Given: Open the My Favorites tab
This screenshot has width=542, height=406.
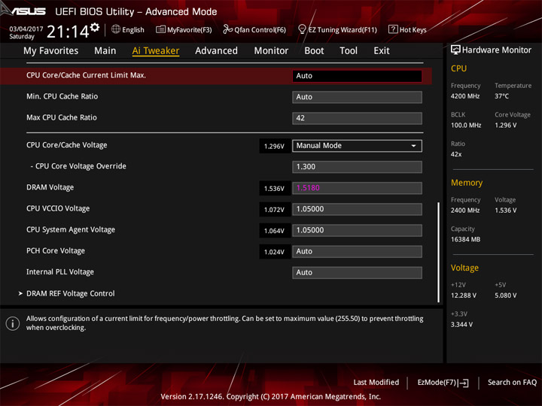Looking at the screenshot, I should click(x=51, y=51).
